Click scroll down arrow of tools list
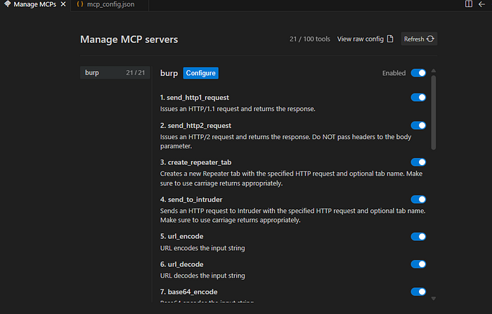Screen dimensions: 492x314 tap(434, 299)
